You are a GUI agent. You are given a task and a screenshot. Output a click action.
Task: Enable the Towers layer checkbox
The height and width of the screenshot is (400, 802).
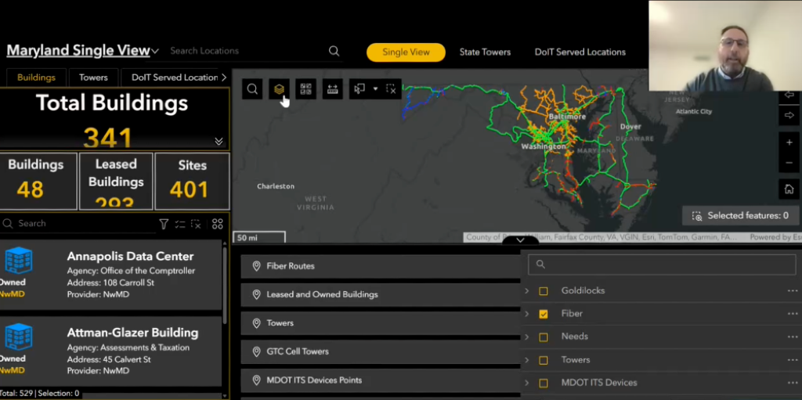544,360
